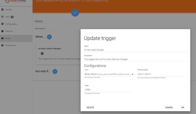This screenshot has height=114, width=196.
Task: Click the trigger Description text field
Action: [135, 59]
